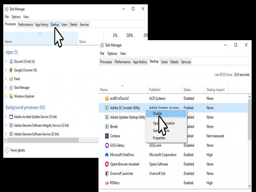The height and width of the screenshot is (192, 256).
Task: Open File menu in back Task Manager
Action: pyautogui.click(x=7, y=17)
